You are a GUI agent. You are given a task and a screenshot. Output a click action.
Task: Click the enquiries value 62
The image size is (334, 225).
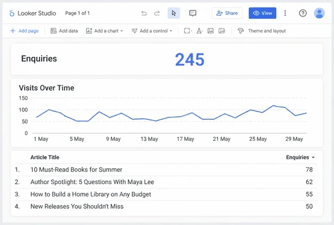[309, 182]
